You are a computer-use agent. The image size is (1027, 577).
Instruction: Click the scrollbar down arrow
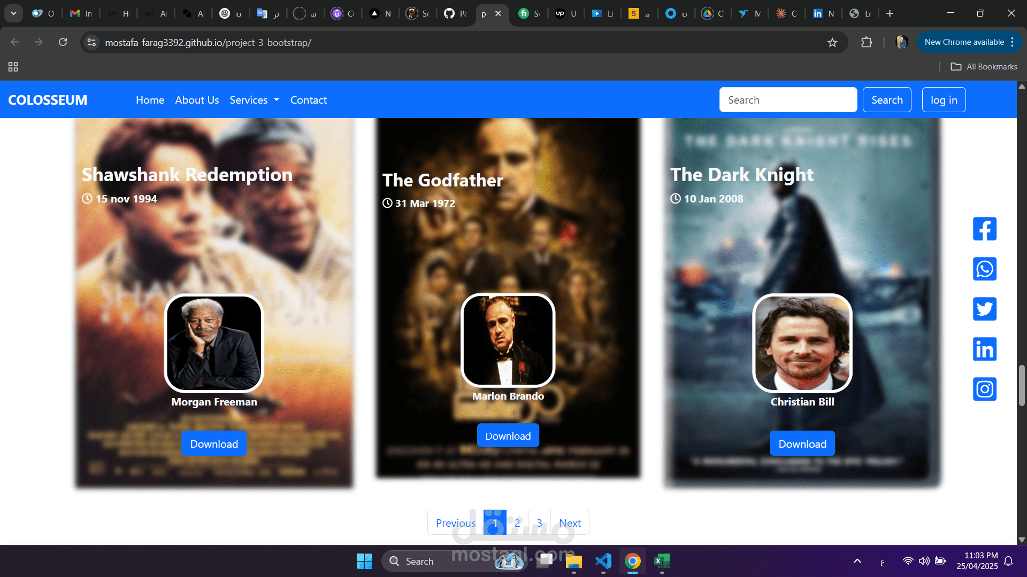tap(1022, 540)
